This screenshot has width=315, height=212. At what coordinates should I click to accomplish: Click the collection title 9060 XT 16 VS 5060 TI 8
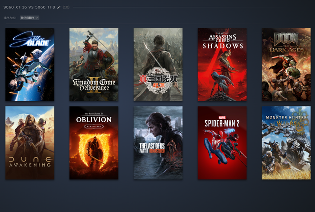tap(29, 7)
